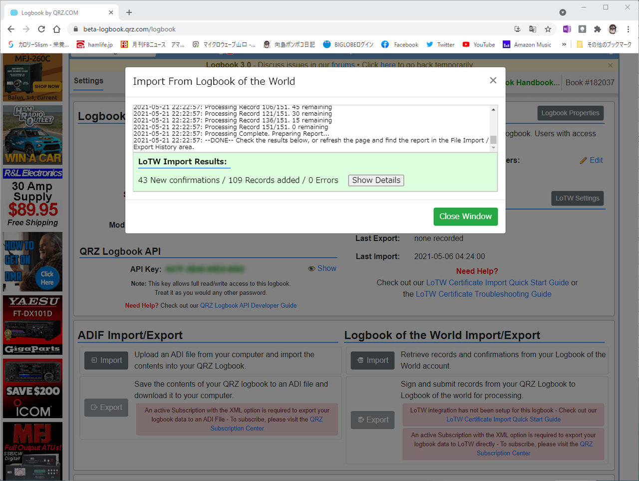This screenshot has height=481, width=639.
Task: Click the R&L Electronics 30 Amp Supply ad
Action: coord(33,199)
